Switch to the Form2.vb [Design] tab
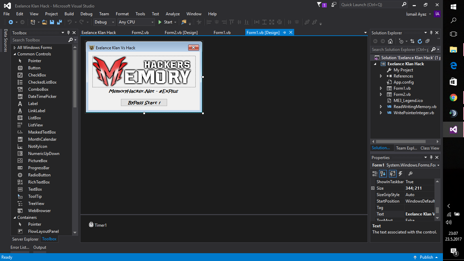 [181, 33]
